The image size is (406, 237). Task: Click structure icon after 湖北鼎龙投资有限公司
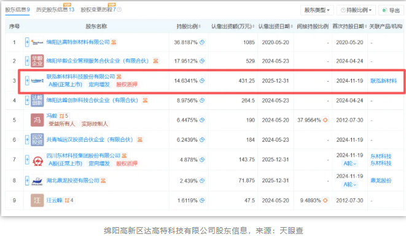[x=103, y=181]
